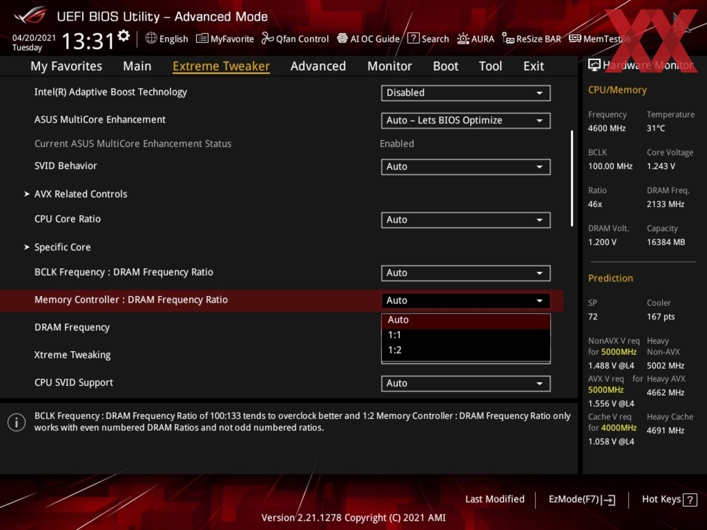Switch to the Main tab

point(137,66)
